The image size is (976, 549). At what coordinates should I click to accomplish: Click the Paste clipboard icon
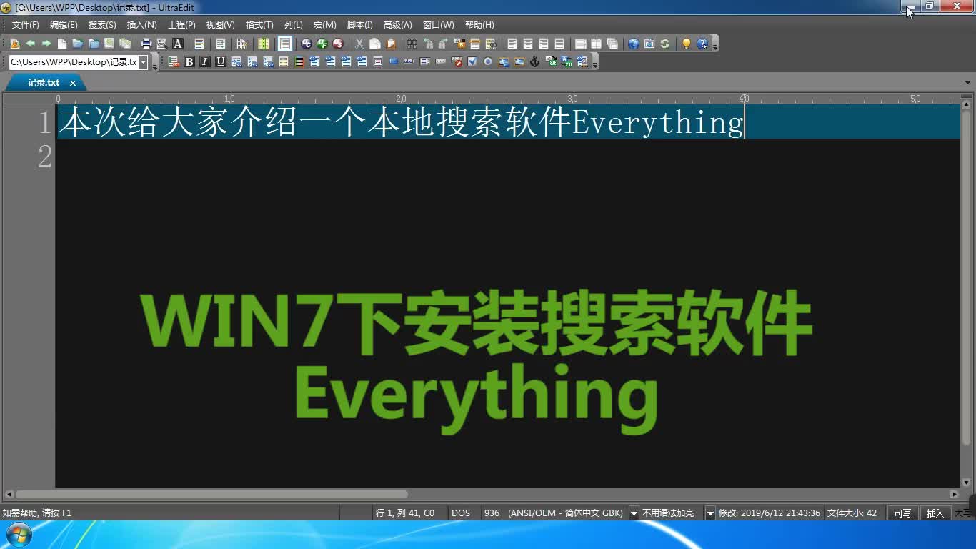391,44
